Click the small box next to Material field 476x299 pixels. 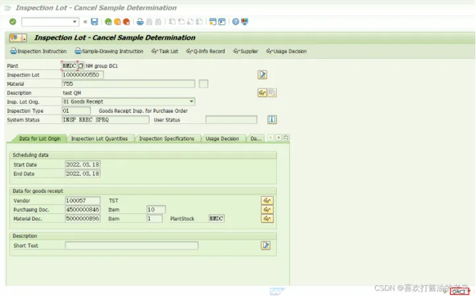point(204,84)
